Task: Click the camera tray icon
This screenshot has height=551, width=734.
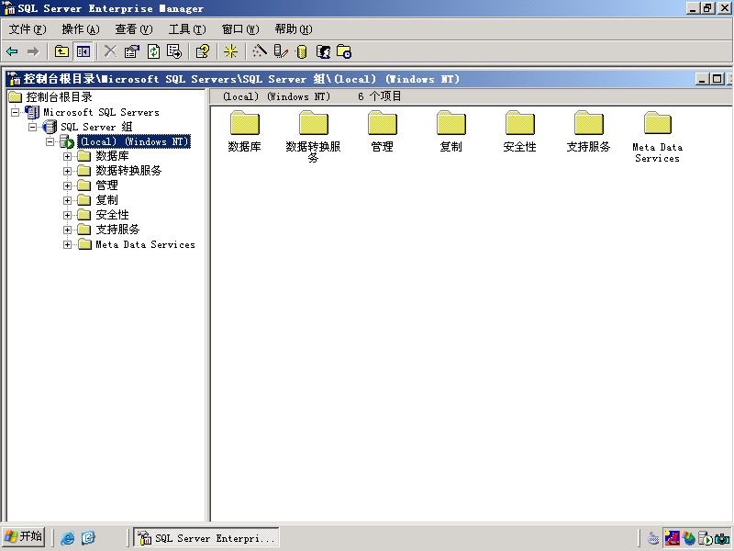Action: [x=722, y=538]
